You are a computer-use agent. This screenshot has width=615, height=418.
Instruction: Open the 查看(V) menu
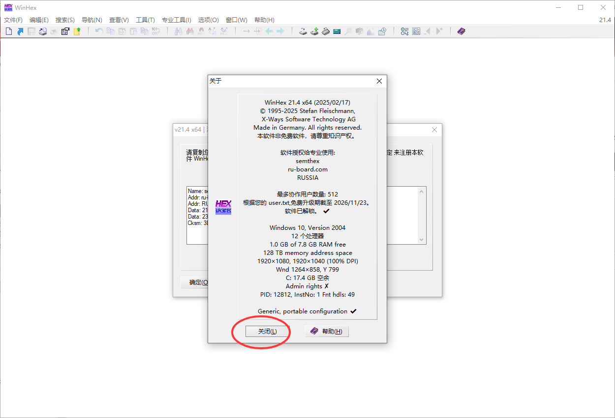pyautogui.click(x=119, y=20)
